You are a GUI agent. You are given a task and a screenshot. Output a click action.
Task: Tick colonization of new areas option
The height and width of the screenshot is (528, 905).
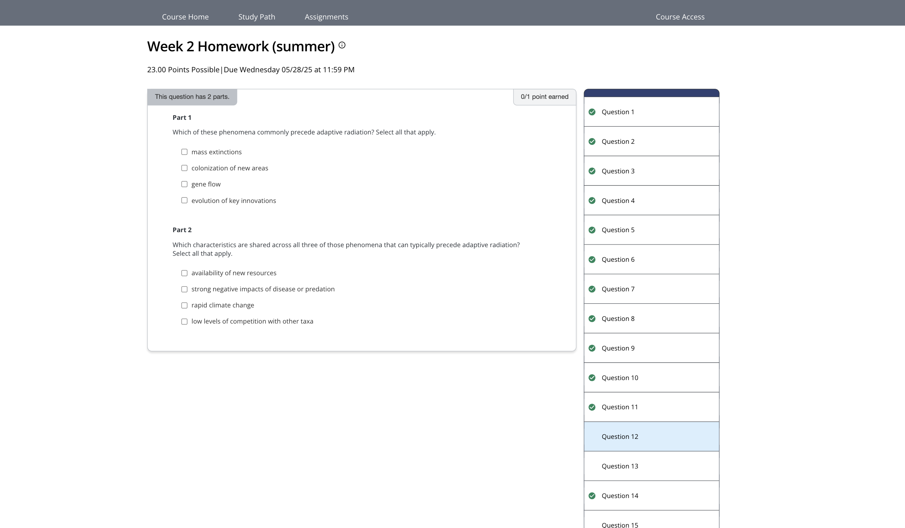coord(184,168)
